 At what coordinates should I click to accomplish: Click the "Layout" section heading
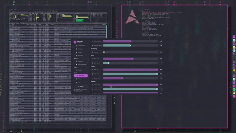pyautogui.click(x=93, y=66)
